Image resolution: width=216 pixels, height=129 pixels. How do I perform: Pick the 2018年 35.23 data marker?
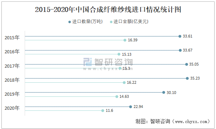point(187,79)
